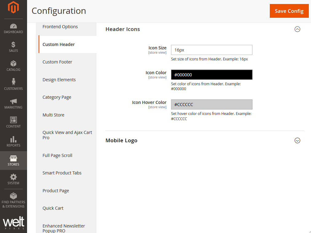Select the Design Elements tab
The width and height of the screenshot is (311, 233).
(x=59, y=80)
